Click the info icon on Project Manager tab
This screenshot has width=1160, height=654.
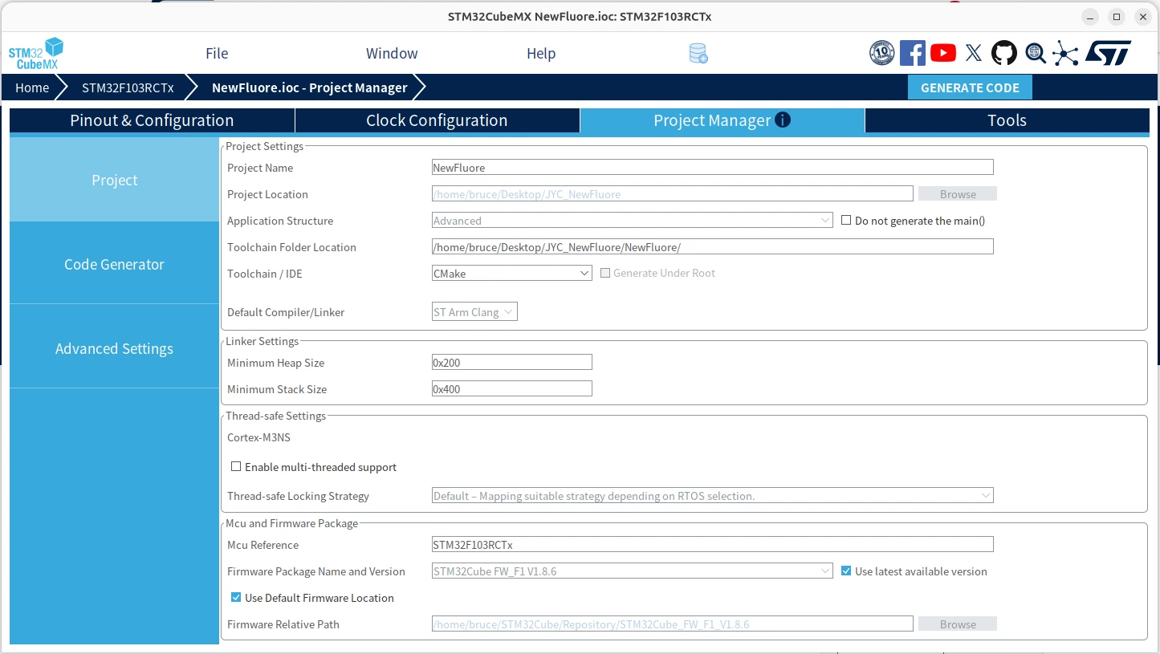click(x=783, y=120)
